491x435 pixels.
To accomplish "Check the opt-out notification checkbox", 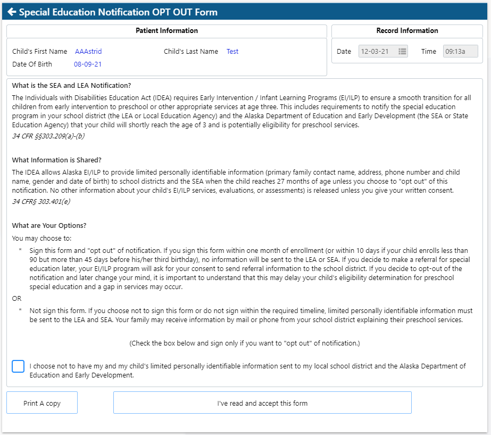I will (18, 366).
